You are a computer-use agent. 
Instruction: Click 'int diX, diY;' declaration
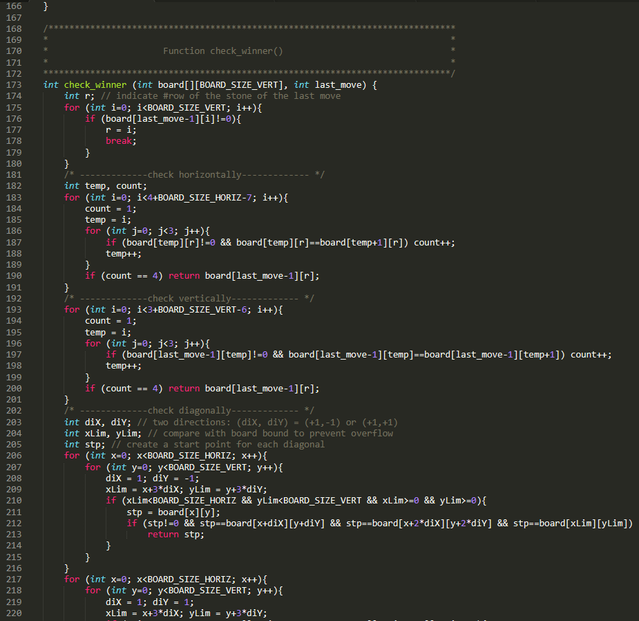[97, 423]
